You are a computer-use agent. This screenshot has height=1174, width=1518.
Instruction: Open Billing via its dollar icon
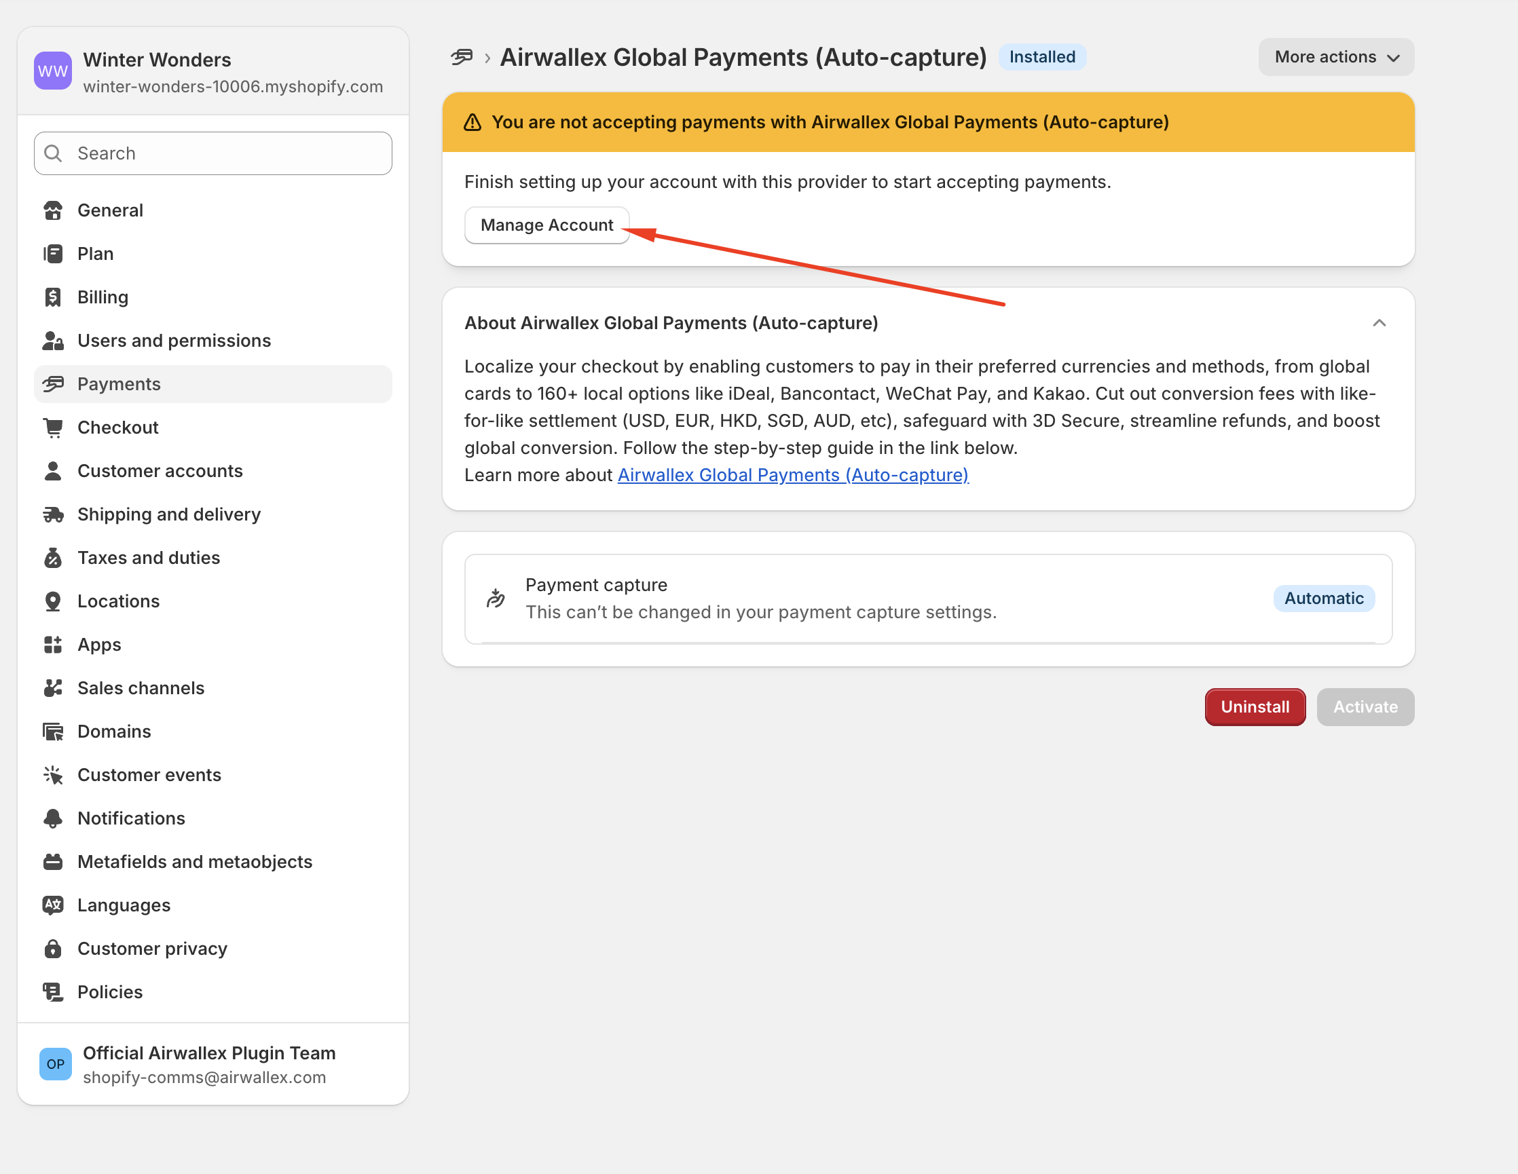pos(53,297)
